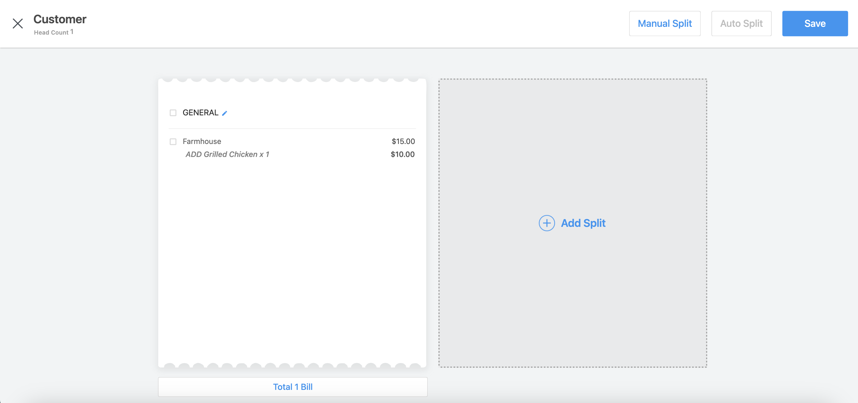Select the Farmhouse item checkbox
This screenshot has height=403, width=858.
(173, 142)
